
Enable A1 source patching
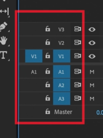pos(34,72)
